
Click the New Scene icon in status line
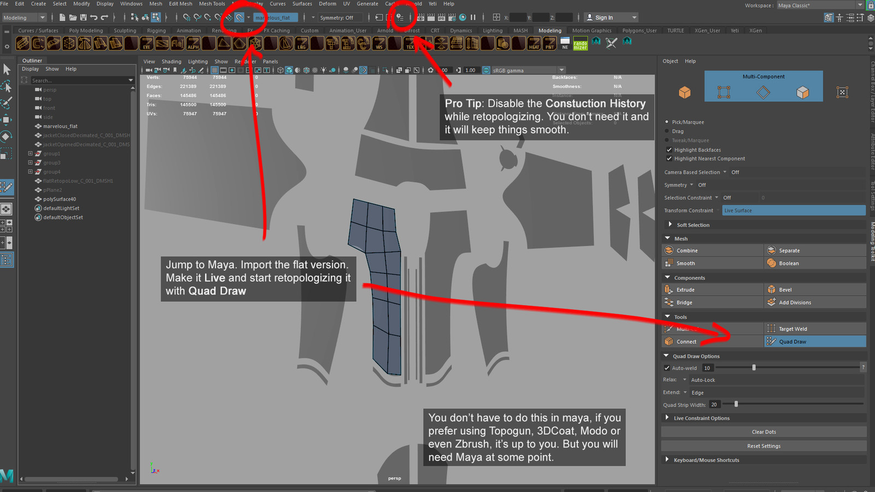(x=62, y=17)
